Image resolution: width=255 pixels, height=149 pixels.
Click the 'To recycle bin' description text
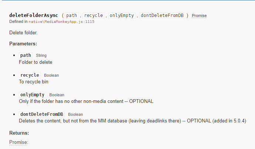pyautogui.click(x=33, y=82)
